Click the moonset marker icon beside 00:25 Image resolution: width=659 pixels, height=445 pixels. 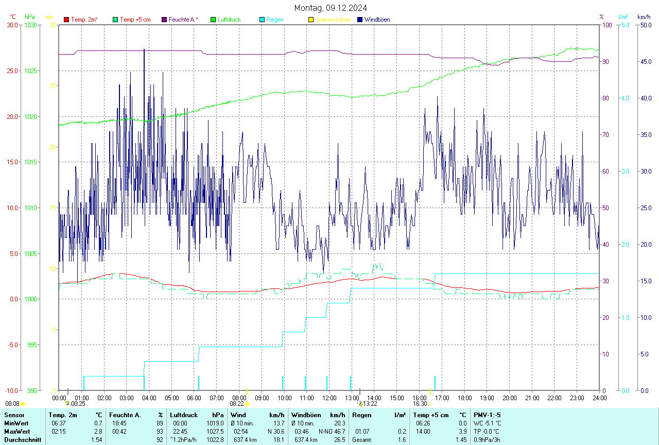click(x=67, y=404)
